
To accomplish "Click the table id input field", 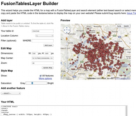I will coord(43,31).
